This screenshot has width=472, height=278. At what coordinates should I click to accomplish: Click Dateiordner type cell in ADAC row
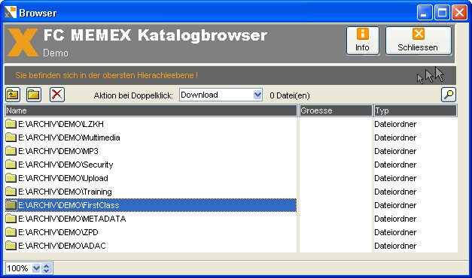[x=395, y=246]
